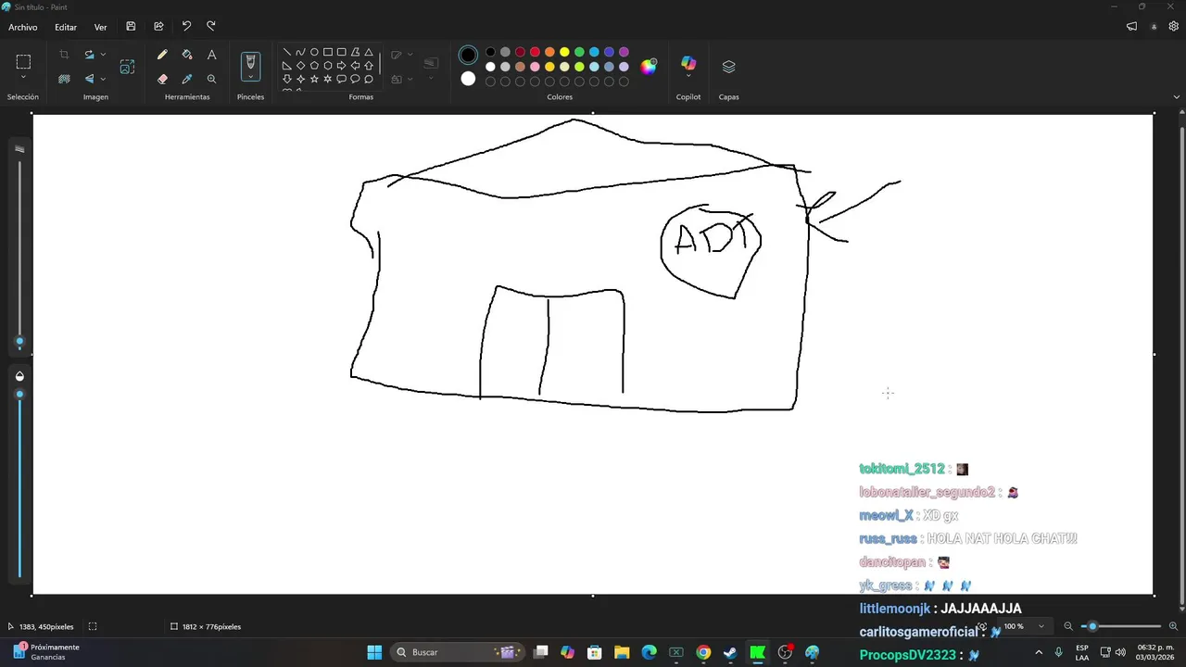Expand the shape outline dropdown
Viewport: 1186px width, 667px height.
tap(410, 56)
